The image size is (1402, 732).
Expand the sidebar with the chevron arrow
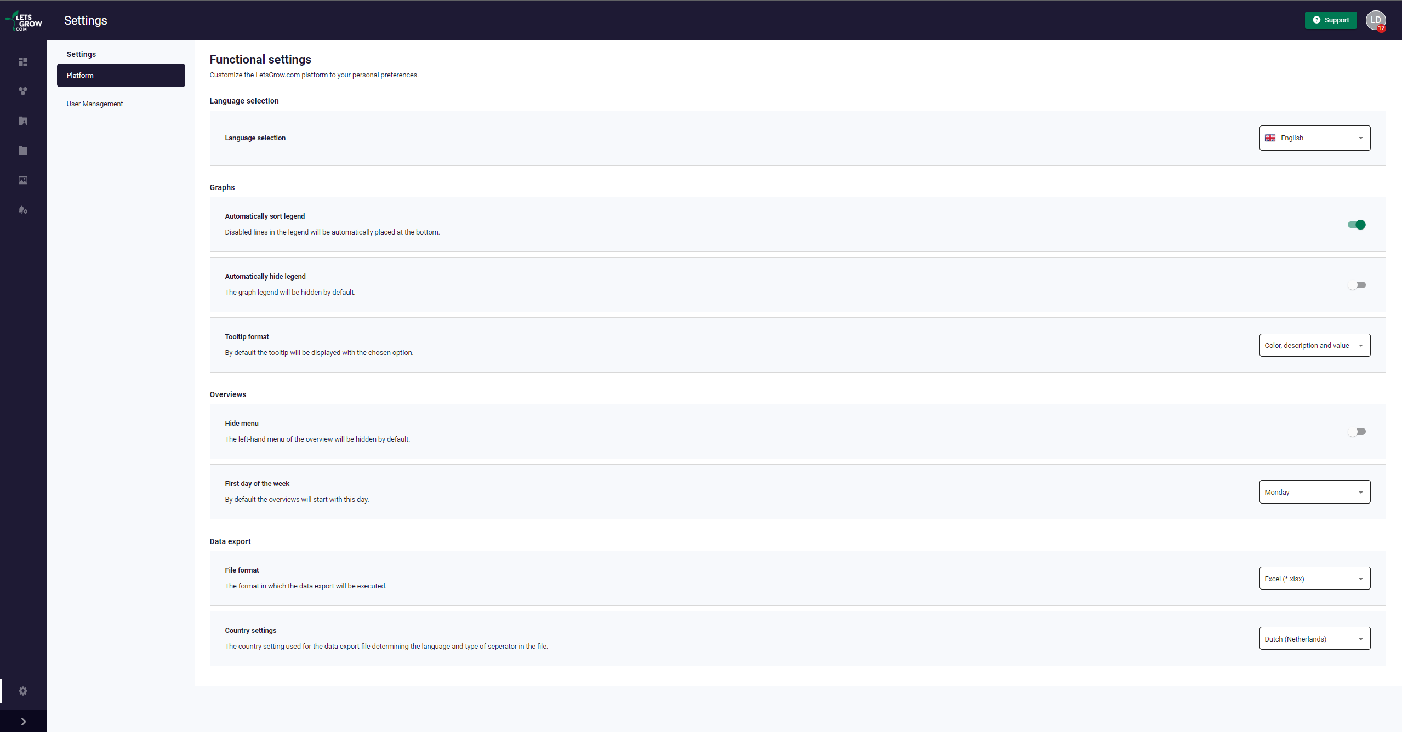[x=23, y=722]
